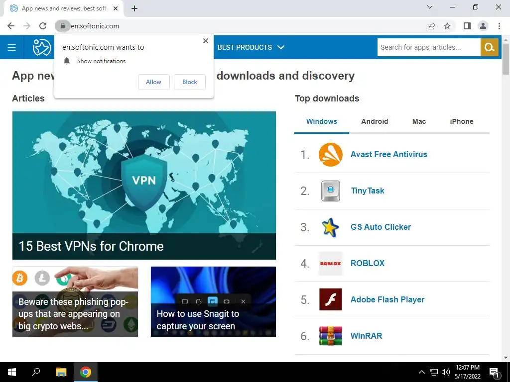Open the Windows Start menu

[x=12, y=372]
